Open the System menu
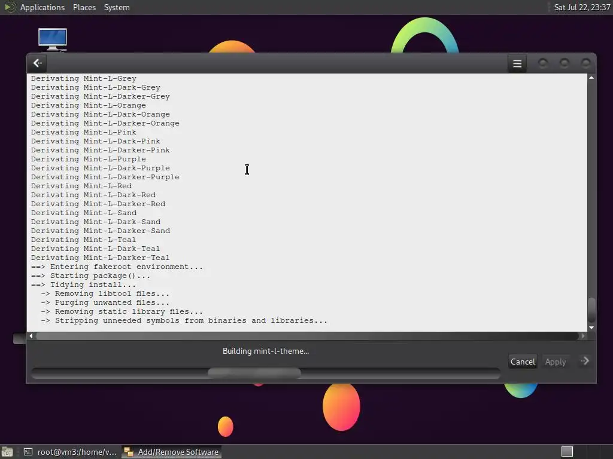The height and width of the screenshot is (459, 613). pos(117,7)
